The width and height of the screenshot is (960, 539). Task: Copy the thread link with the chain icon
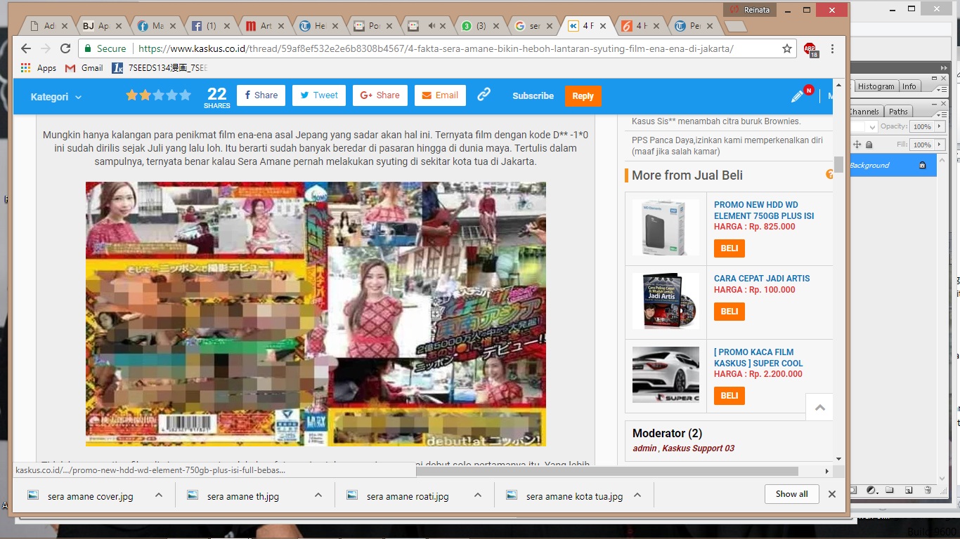pyautogui.click(x=484, y=95)
